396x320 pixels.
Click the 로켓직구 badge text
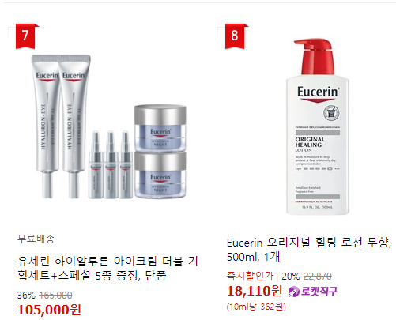(319, 291)
